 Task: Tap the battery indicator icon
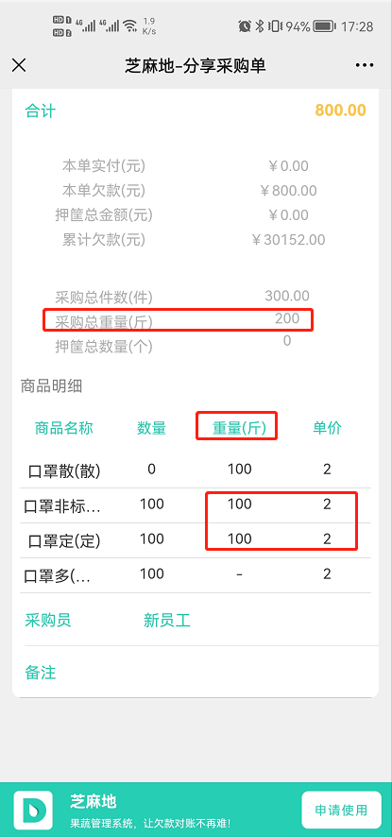[324, 26]
